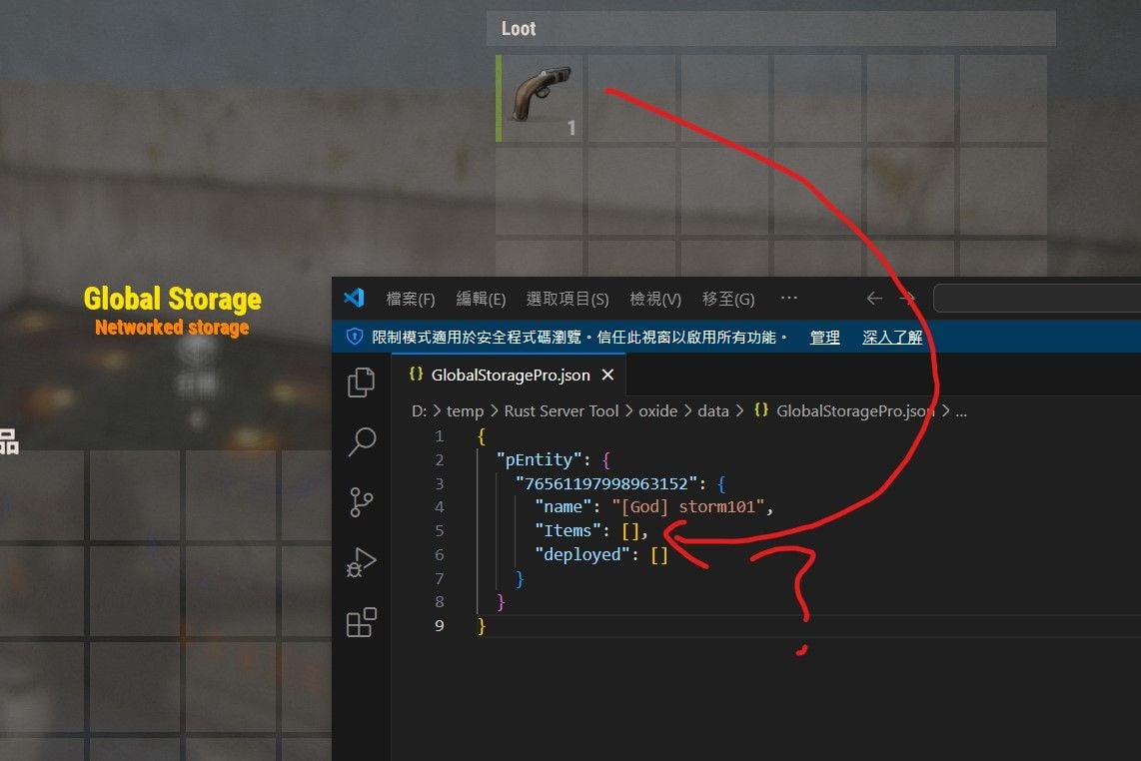
Task: Click the "Items" key on line 5
Action: click(569, 531)
